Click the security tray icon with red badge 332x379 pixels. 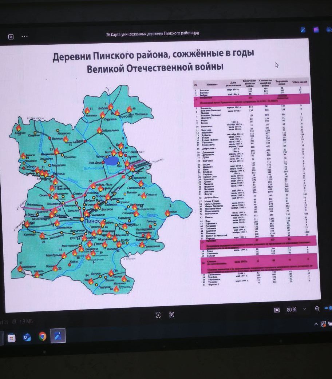(x=323, y=323)
